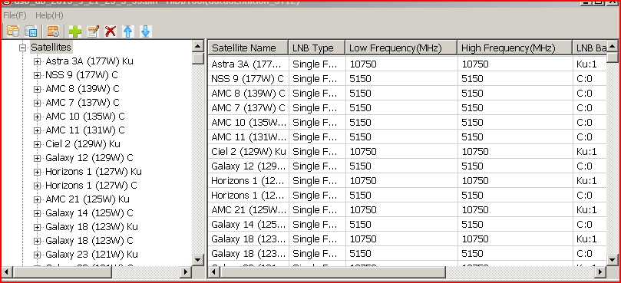621x283 pixels.
Task: Expand Astra 3A (177W) Ku node
Action: pos(37,61)
